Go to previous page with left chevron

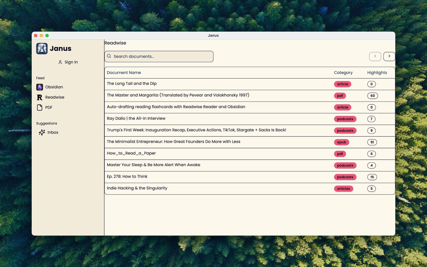pyautogui.click(x=375, y=56)
